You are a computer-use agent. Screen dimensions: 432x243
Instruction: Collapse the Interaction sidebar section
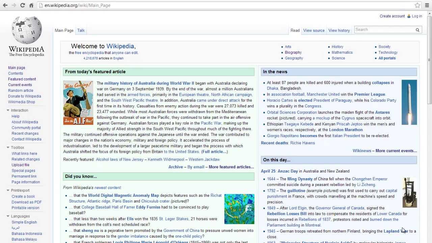click(x=8, y=110)
